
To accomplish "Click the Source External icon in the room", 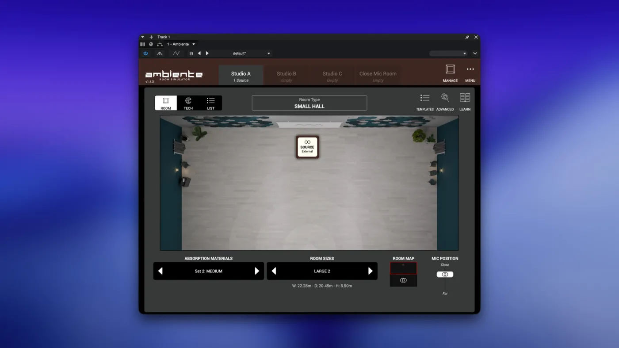I will [x=307, y=147].
